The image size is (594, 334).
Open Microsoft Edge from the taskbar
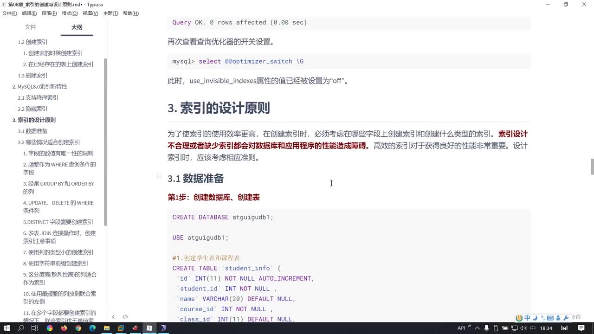pyautogui.click(x=92, y=328)
